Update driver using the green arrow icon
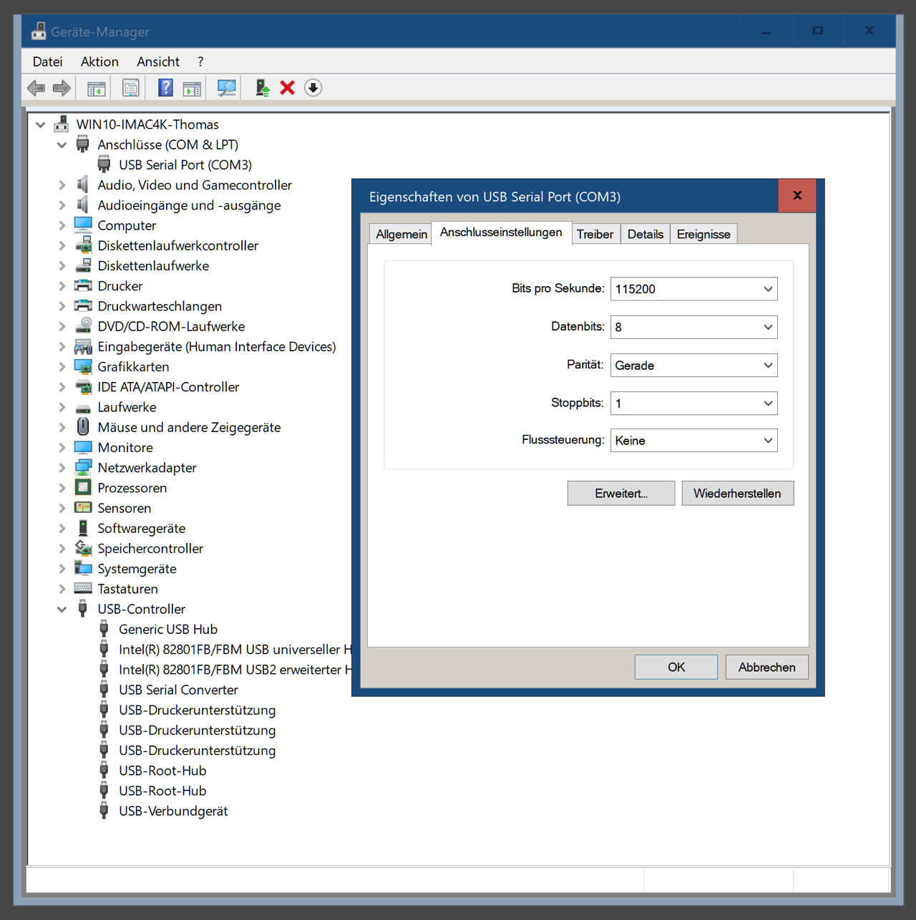 click(x=261, y=87)
